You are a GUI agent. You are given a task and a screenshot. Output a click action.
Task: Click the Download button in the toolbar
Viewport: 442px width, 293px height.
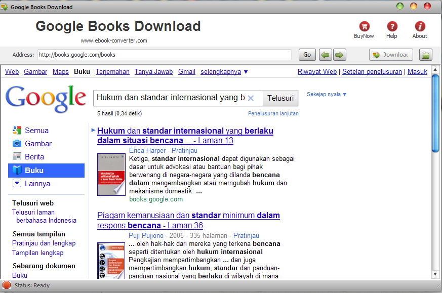[391, 55]
